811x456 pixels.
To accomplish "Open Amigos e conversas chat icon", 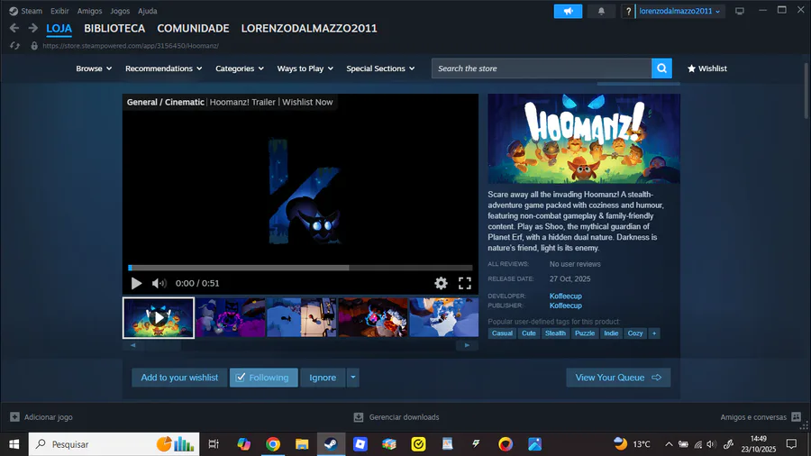I will (x=796, y=416).
